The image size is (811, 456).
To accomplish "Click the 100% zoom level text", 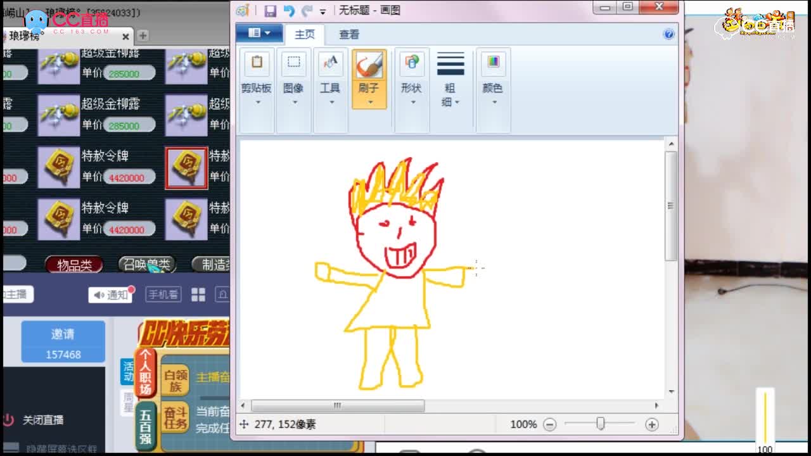I will pos(523,424).
